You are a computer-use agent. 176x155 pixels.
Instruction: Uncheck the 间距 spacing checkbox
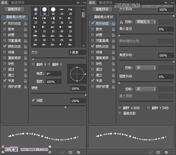[x=33, y=101]
